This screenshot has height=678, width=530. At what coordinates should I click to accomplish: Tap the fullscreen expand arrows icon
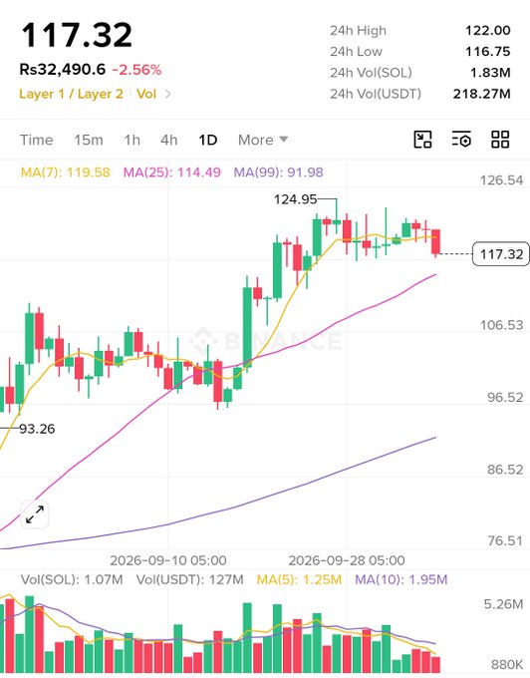(x=35, y=514)
